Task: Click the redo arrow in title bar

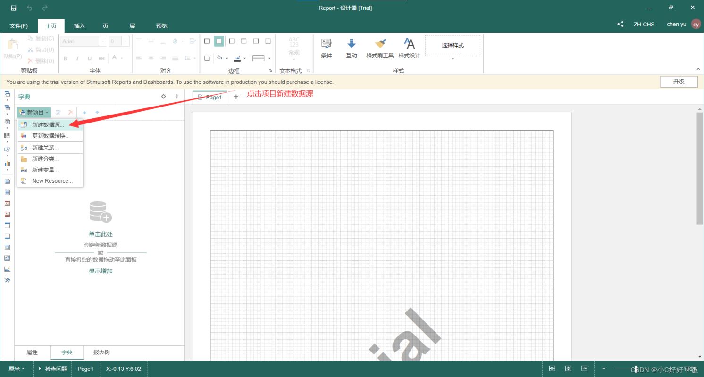Action: click(45, 8)
